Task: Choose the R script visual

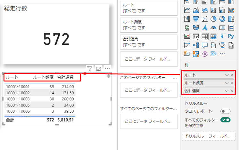Action: 222,36
